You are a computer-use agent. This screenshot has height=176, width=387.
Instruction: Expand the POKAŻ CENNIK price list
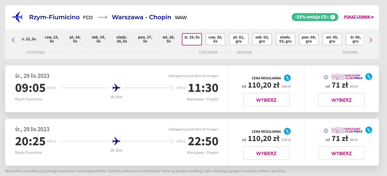pos(359,17)
